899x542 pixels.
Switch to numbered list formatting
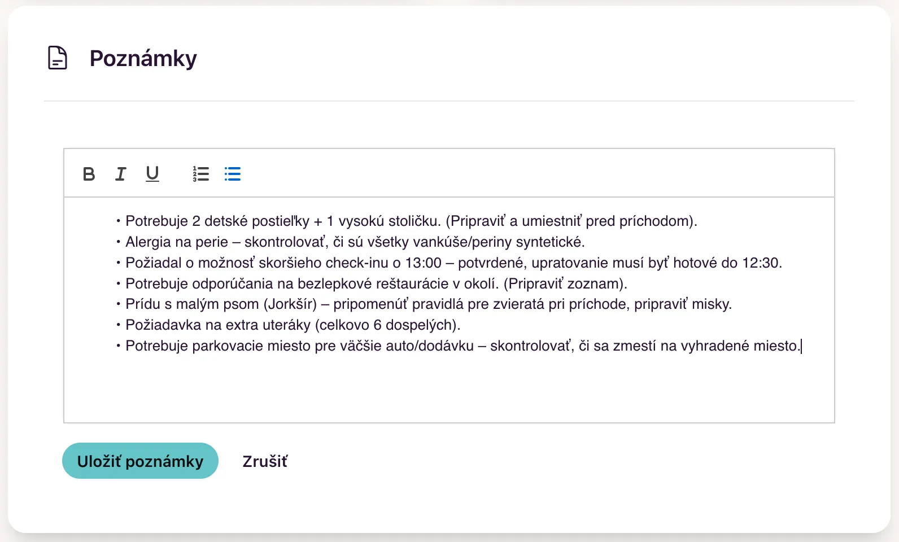(200, 174)
